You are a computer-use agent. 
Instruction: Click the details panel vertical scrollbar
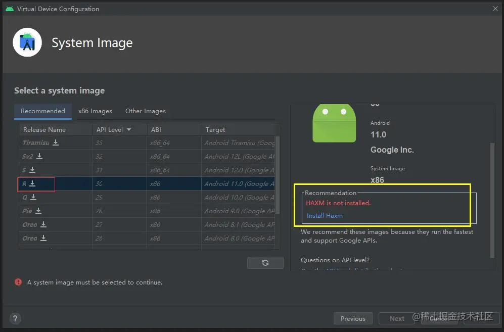(x=492, y=200)
